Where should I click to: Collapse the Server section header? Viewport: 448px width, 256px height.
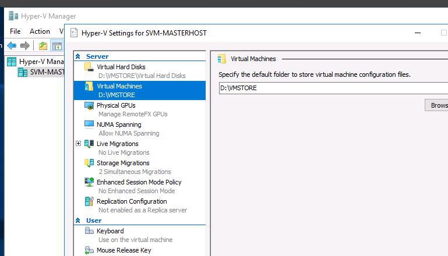click(78, 56)
